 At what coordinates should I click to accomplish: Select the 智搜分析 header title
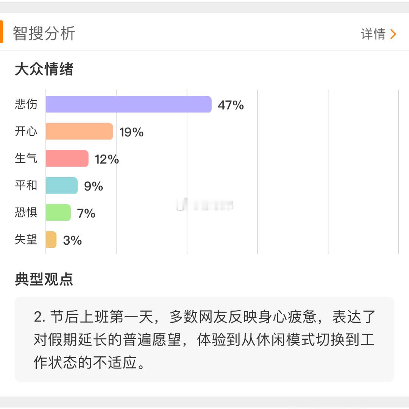[44, 33]
